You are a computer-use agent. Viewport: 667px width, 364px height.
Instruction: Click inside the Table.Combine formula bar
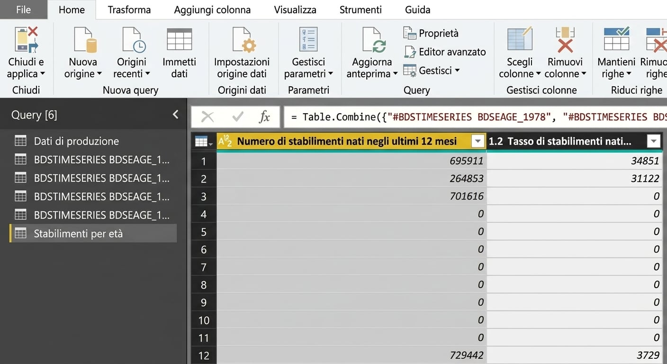point(475,117)
